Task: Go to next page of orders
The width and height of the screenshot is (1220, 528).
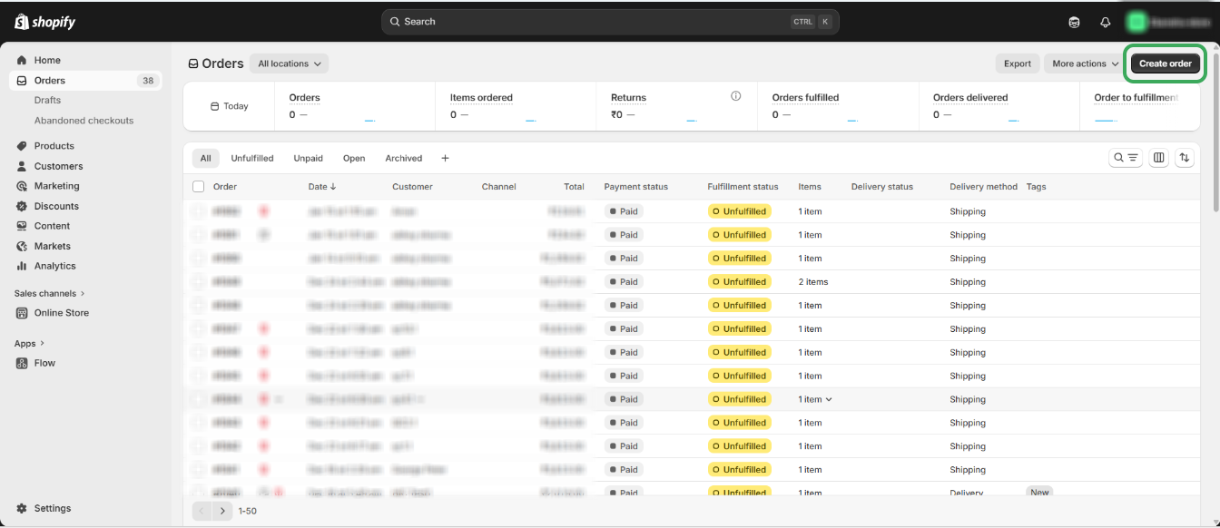Action: pyautogui.click(x=222, y=511)
